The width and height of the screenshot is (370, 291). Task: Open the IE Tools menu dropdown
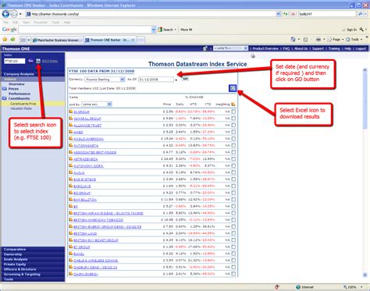[361, 40]
